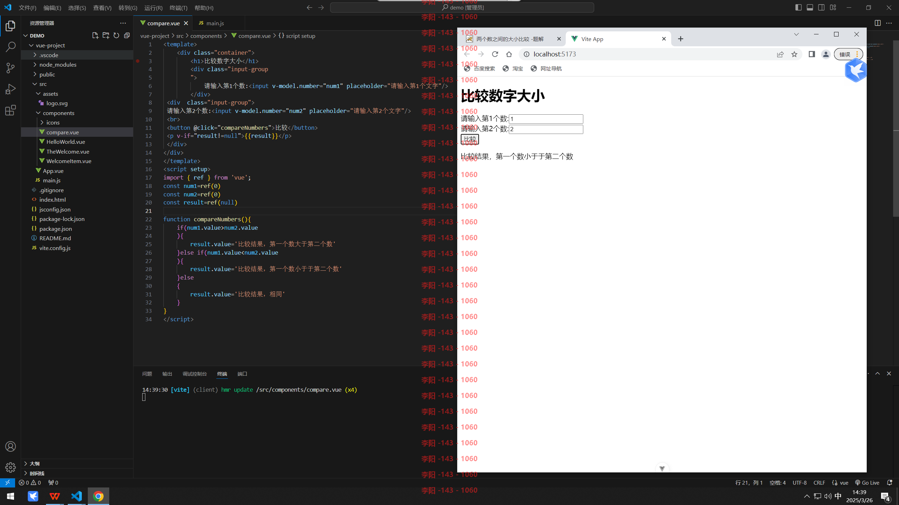Open Chrome side panel
The width and height of the screenshot is (899, 505).
pyautogui.click(x=812, y=54)
